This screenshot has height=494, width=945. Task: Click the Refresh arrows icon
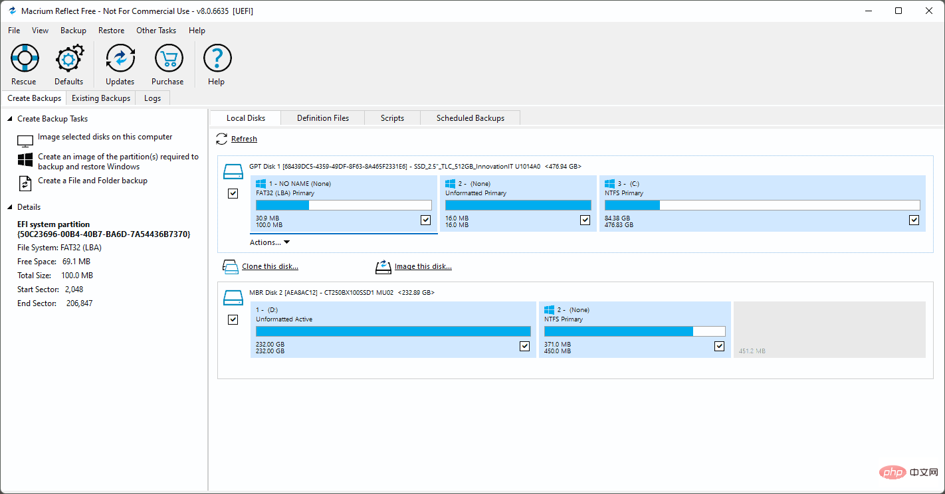222,139
